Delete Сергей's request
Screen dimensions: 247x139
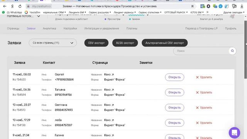tap(204, 77)
